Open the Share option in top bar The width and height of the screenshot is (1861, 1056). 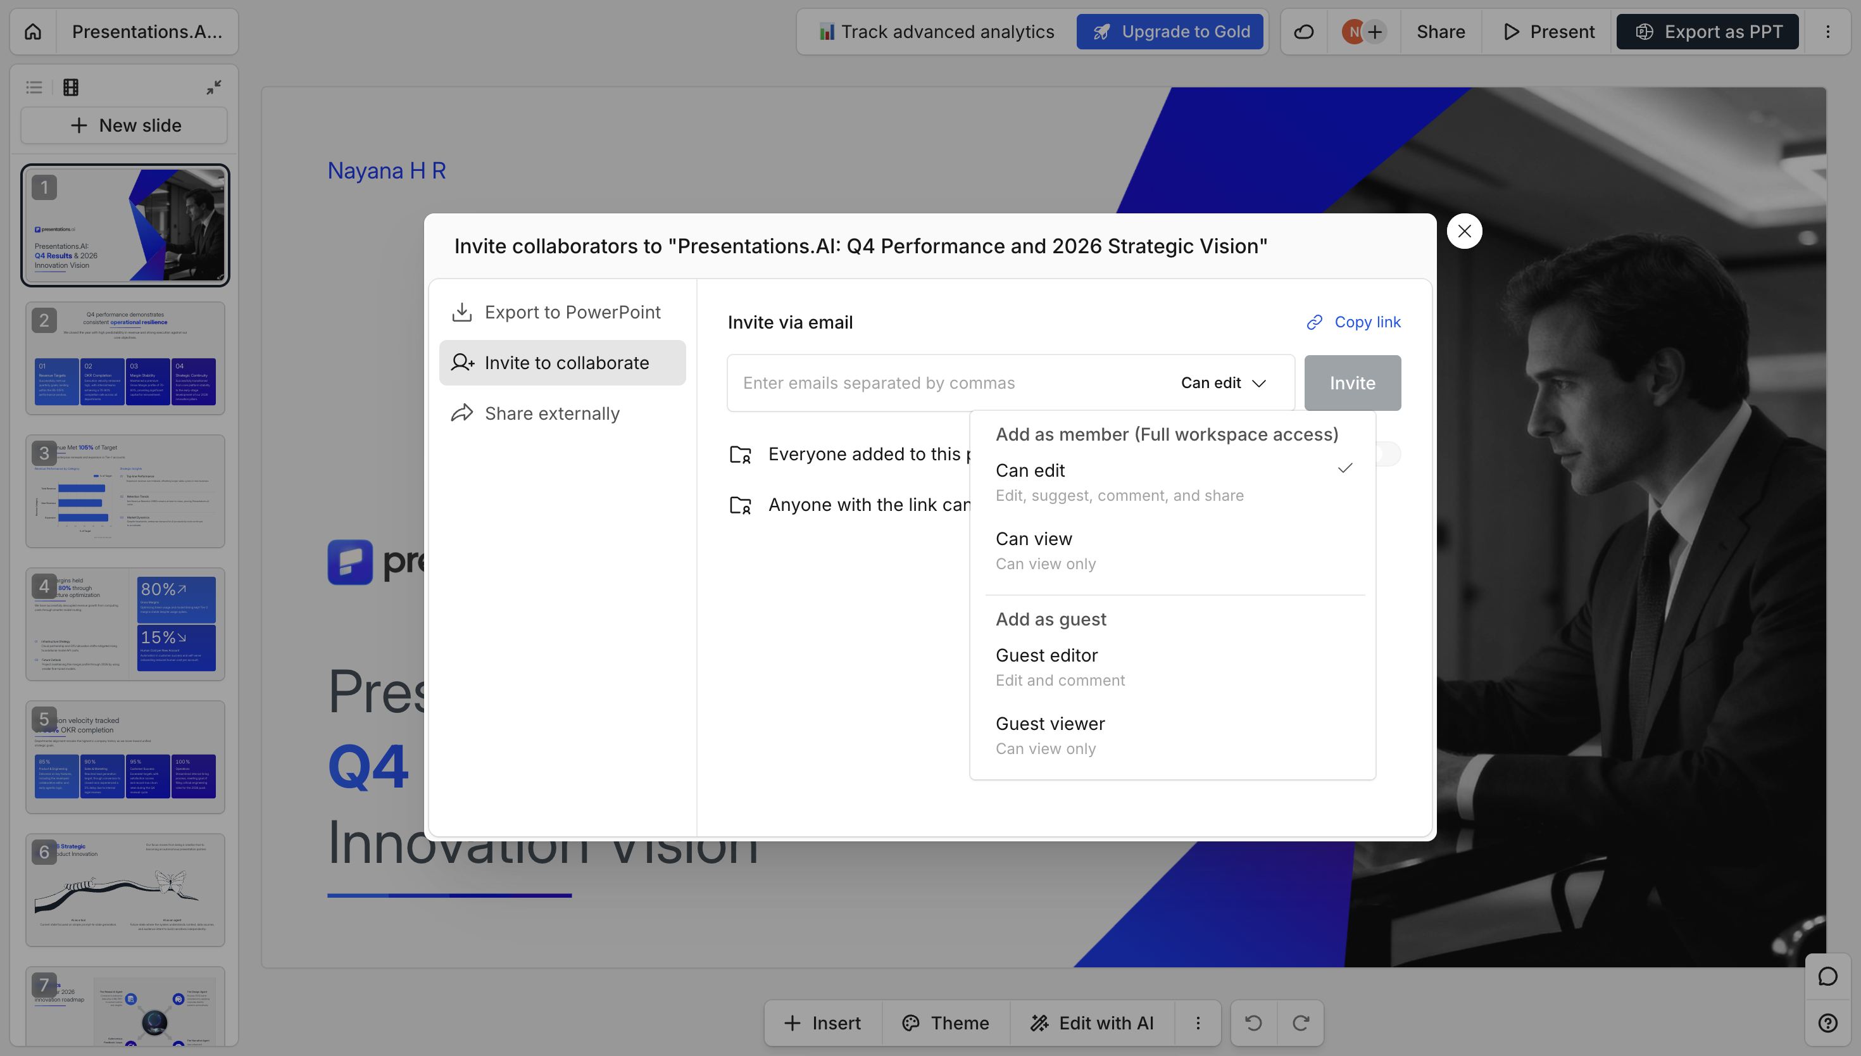[1441, 32]
